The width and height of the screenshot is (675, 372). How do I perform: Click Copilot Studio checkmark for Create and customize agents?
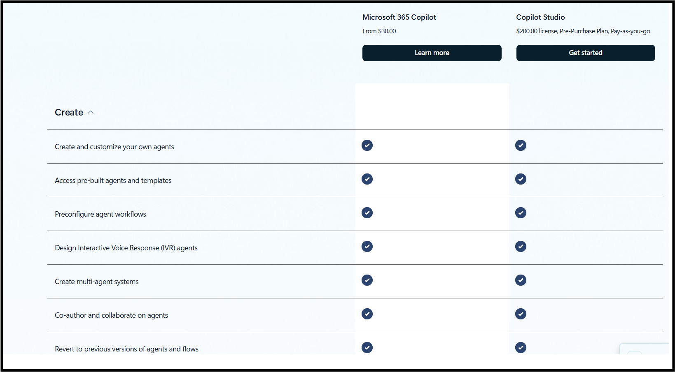(x=521, y=146)
